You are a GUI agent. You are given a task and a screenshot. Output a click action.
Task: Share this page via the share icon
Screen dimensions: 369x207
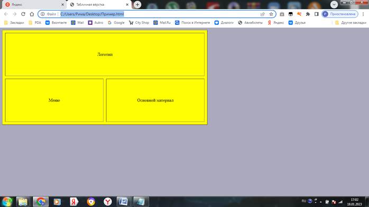tap(263, 14)
